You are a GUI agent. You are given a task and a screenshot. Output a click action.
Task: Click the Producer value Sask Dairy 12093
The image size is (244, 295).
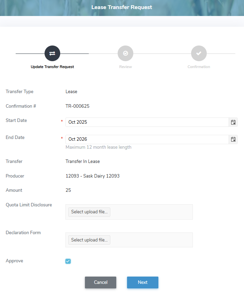[x=93, y=176]
